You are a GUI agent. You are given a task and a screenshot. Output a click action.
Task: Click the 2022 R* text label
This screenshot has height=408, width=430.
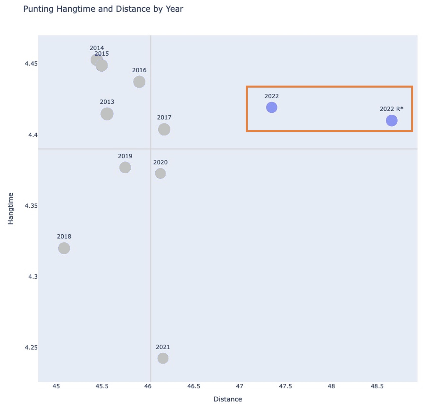tap(391, 109)
